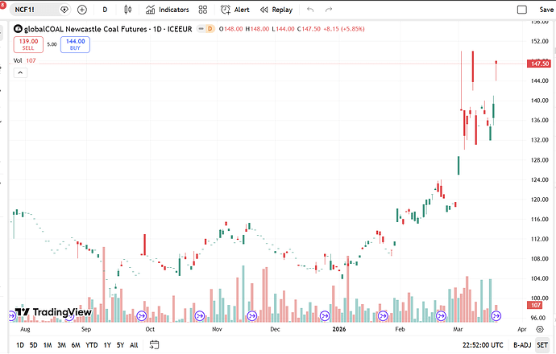Image resolution: width=556 pixels, height=354 pixels.
Task: Open the layout setup square icon
Action: click(522, 10)
